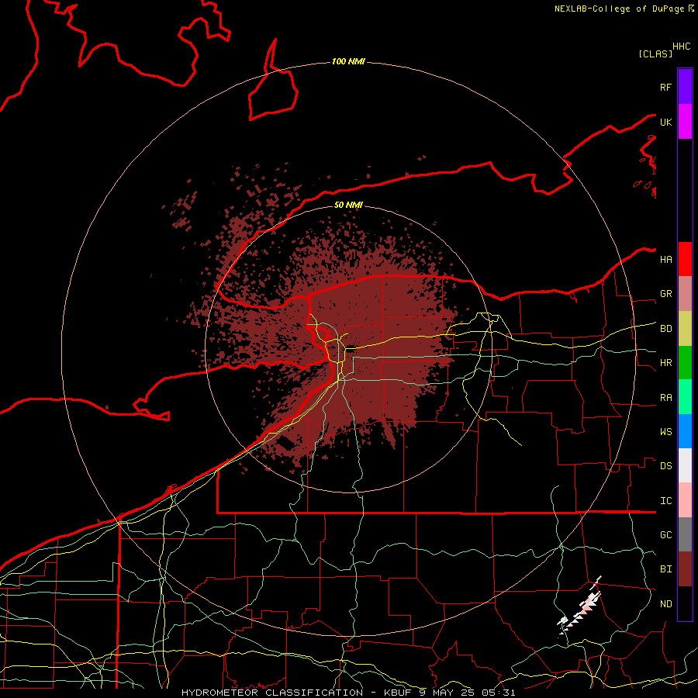Click the IC legend label

[665, 501]
